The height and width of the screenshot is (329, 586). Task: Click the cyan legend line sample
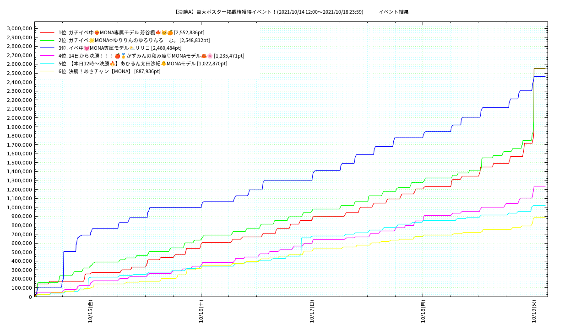pos(47,64)
